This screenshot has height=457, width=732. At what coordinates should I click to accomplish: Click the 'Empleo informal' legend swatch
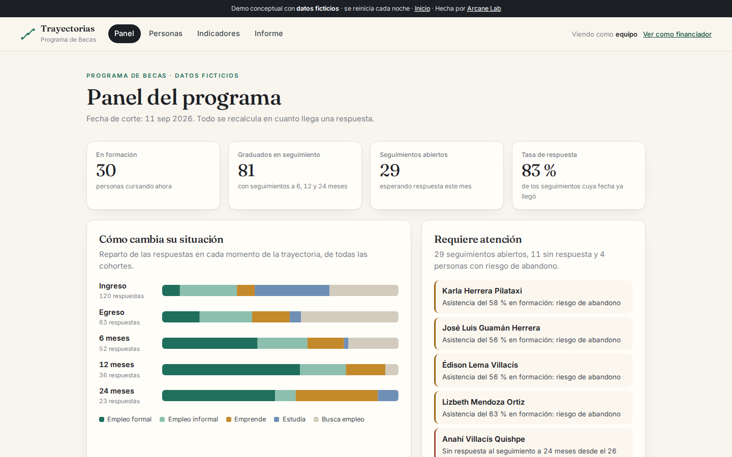tap(162, 419)
